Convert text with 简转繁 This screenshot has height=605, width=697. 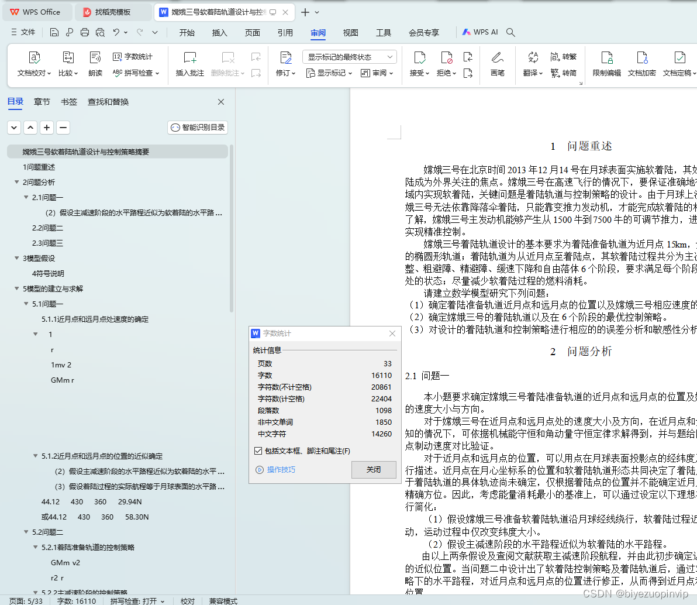(x=563, y=57)
